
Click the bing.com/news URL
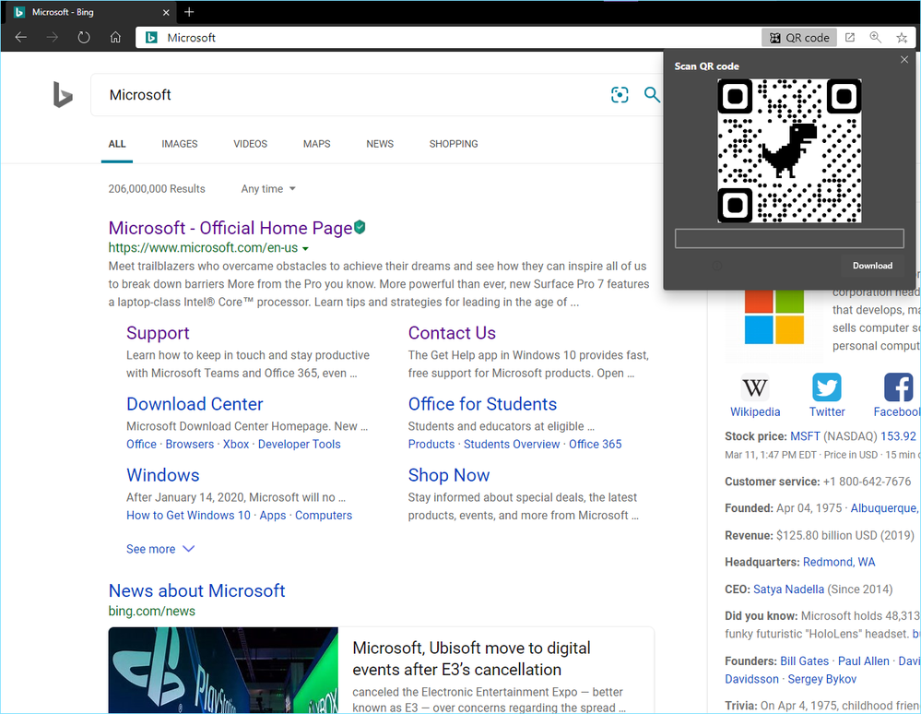pos(151,612)
